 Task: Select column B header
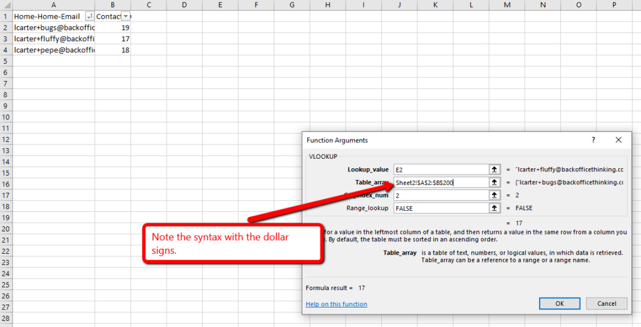[113, 5]
